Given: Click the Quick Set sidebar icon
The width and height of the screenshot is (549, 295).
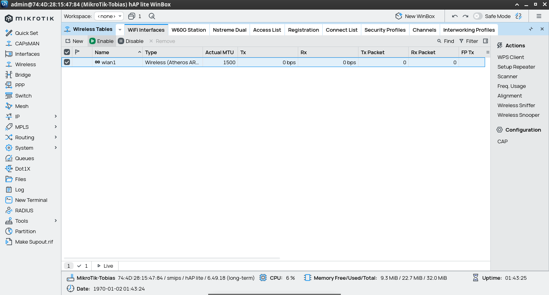Looking at the screenshot, I should coord(8,33).
